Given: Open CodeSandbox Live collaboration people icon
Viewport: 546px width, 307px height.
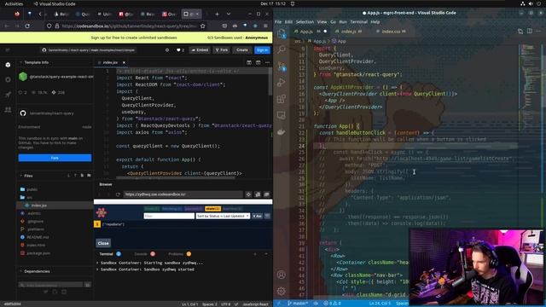Looking at the screenshot, I should click(x=8, y=110).
